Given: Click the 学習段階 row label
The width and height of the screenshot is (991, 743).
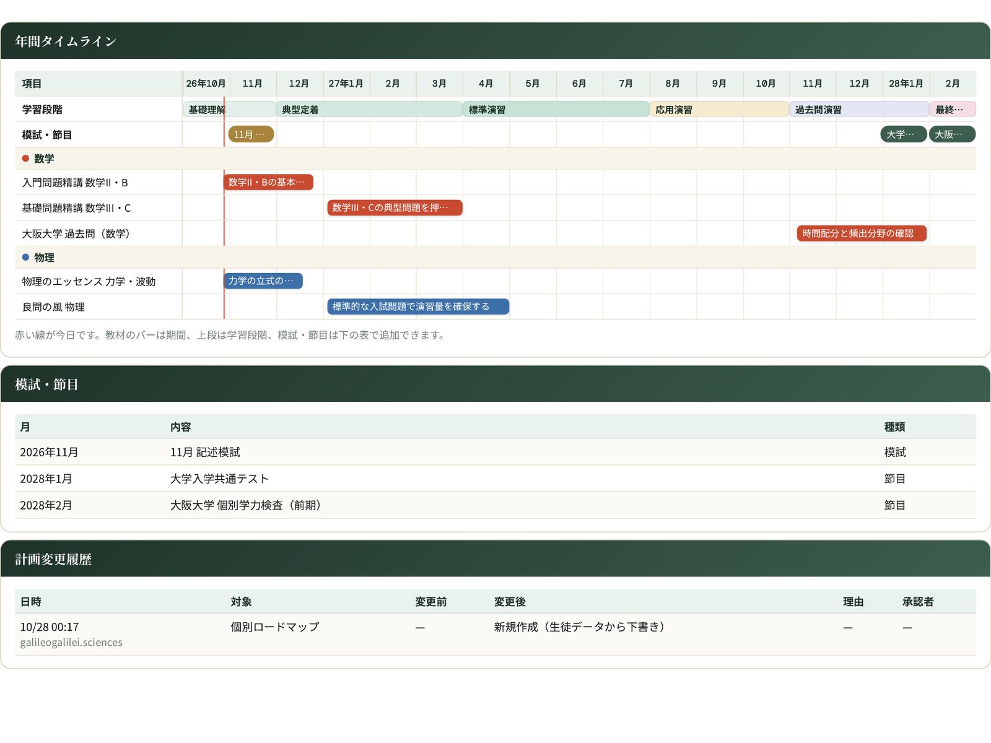Looking at the screenshot, I should click(42, 110).
